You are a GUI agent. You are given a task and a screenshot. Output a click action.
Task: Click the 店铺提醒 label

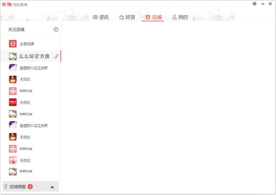tap(17, 187)
